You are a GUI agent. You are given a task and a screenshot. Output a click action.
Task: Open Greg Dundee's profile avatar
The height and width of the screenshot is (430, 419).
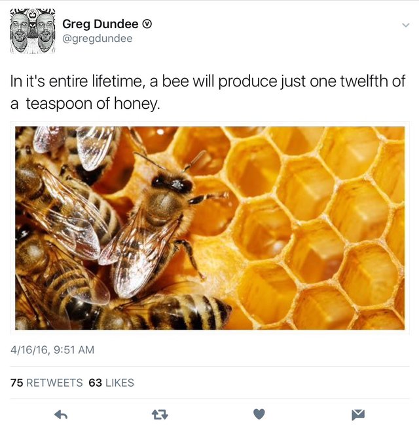coord(33,31)
